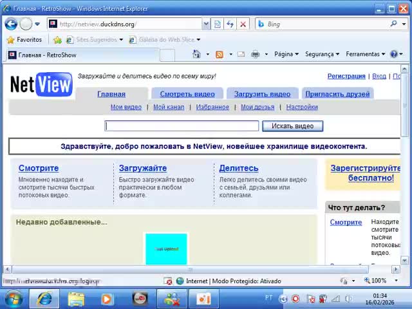
Task: Open Windows Explorer from the taskbar
Action: (76, 299)
